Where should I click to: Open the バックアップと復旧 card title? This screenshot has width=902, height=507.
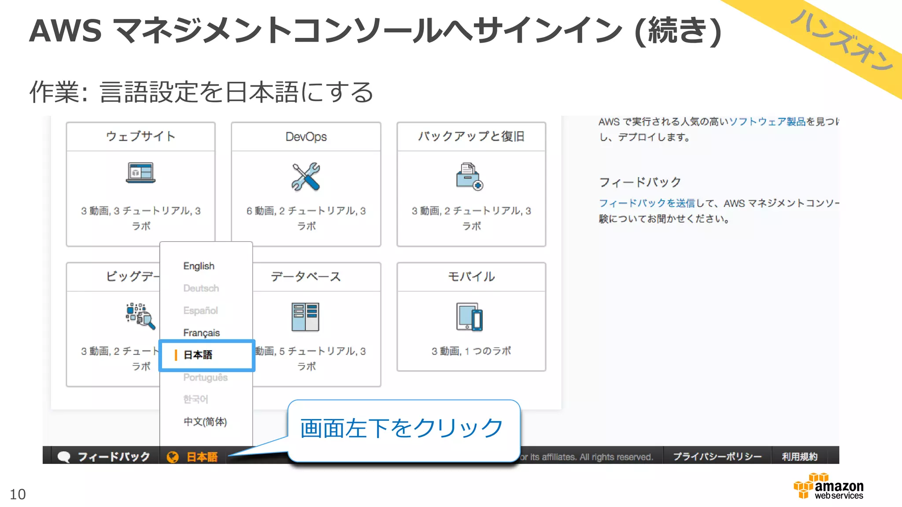[471, 136]
